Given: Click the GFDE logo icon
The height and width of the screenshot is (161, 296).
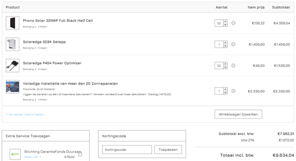Looking at the screenshot, I should pyautogui.click(x=15, y=154).
